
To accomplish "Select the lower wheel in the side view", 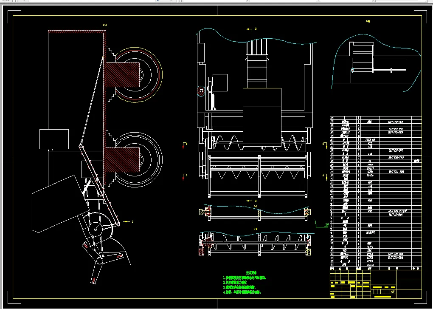I will click(138, 159).
